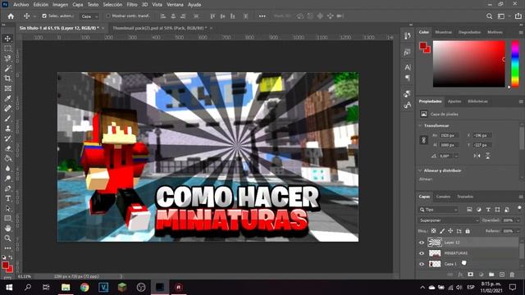Open the workspace switcher dropdown
525x295 pixels.
[503, 16]
